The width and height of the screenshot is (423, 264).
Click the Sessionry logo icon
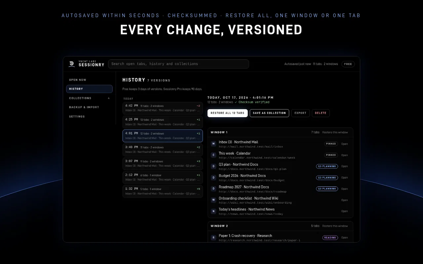click(x=72, y=64)
